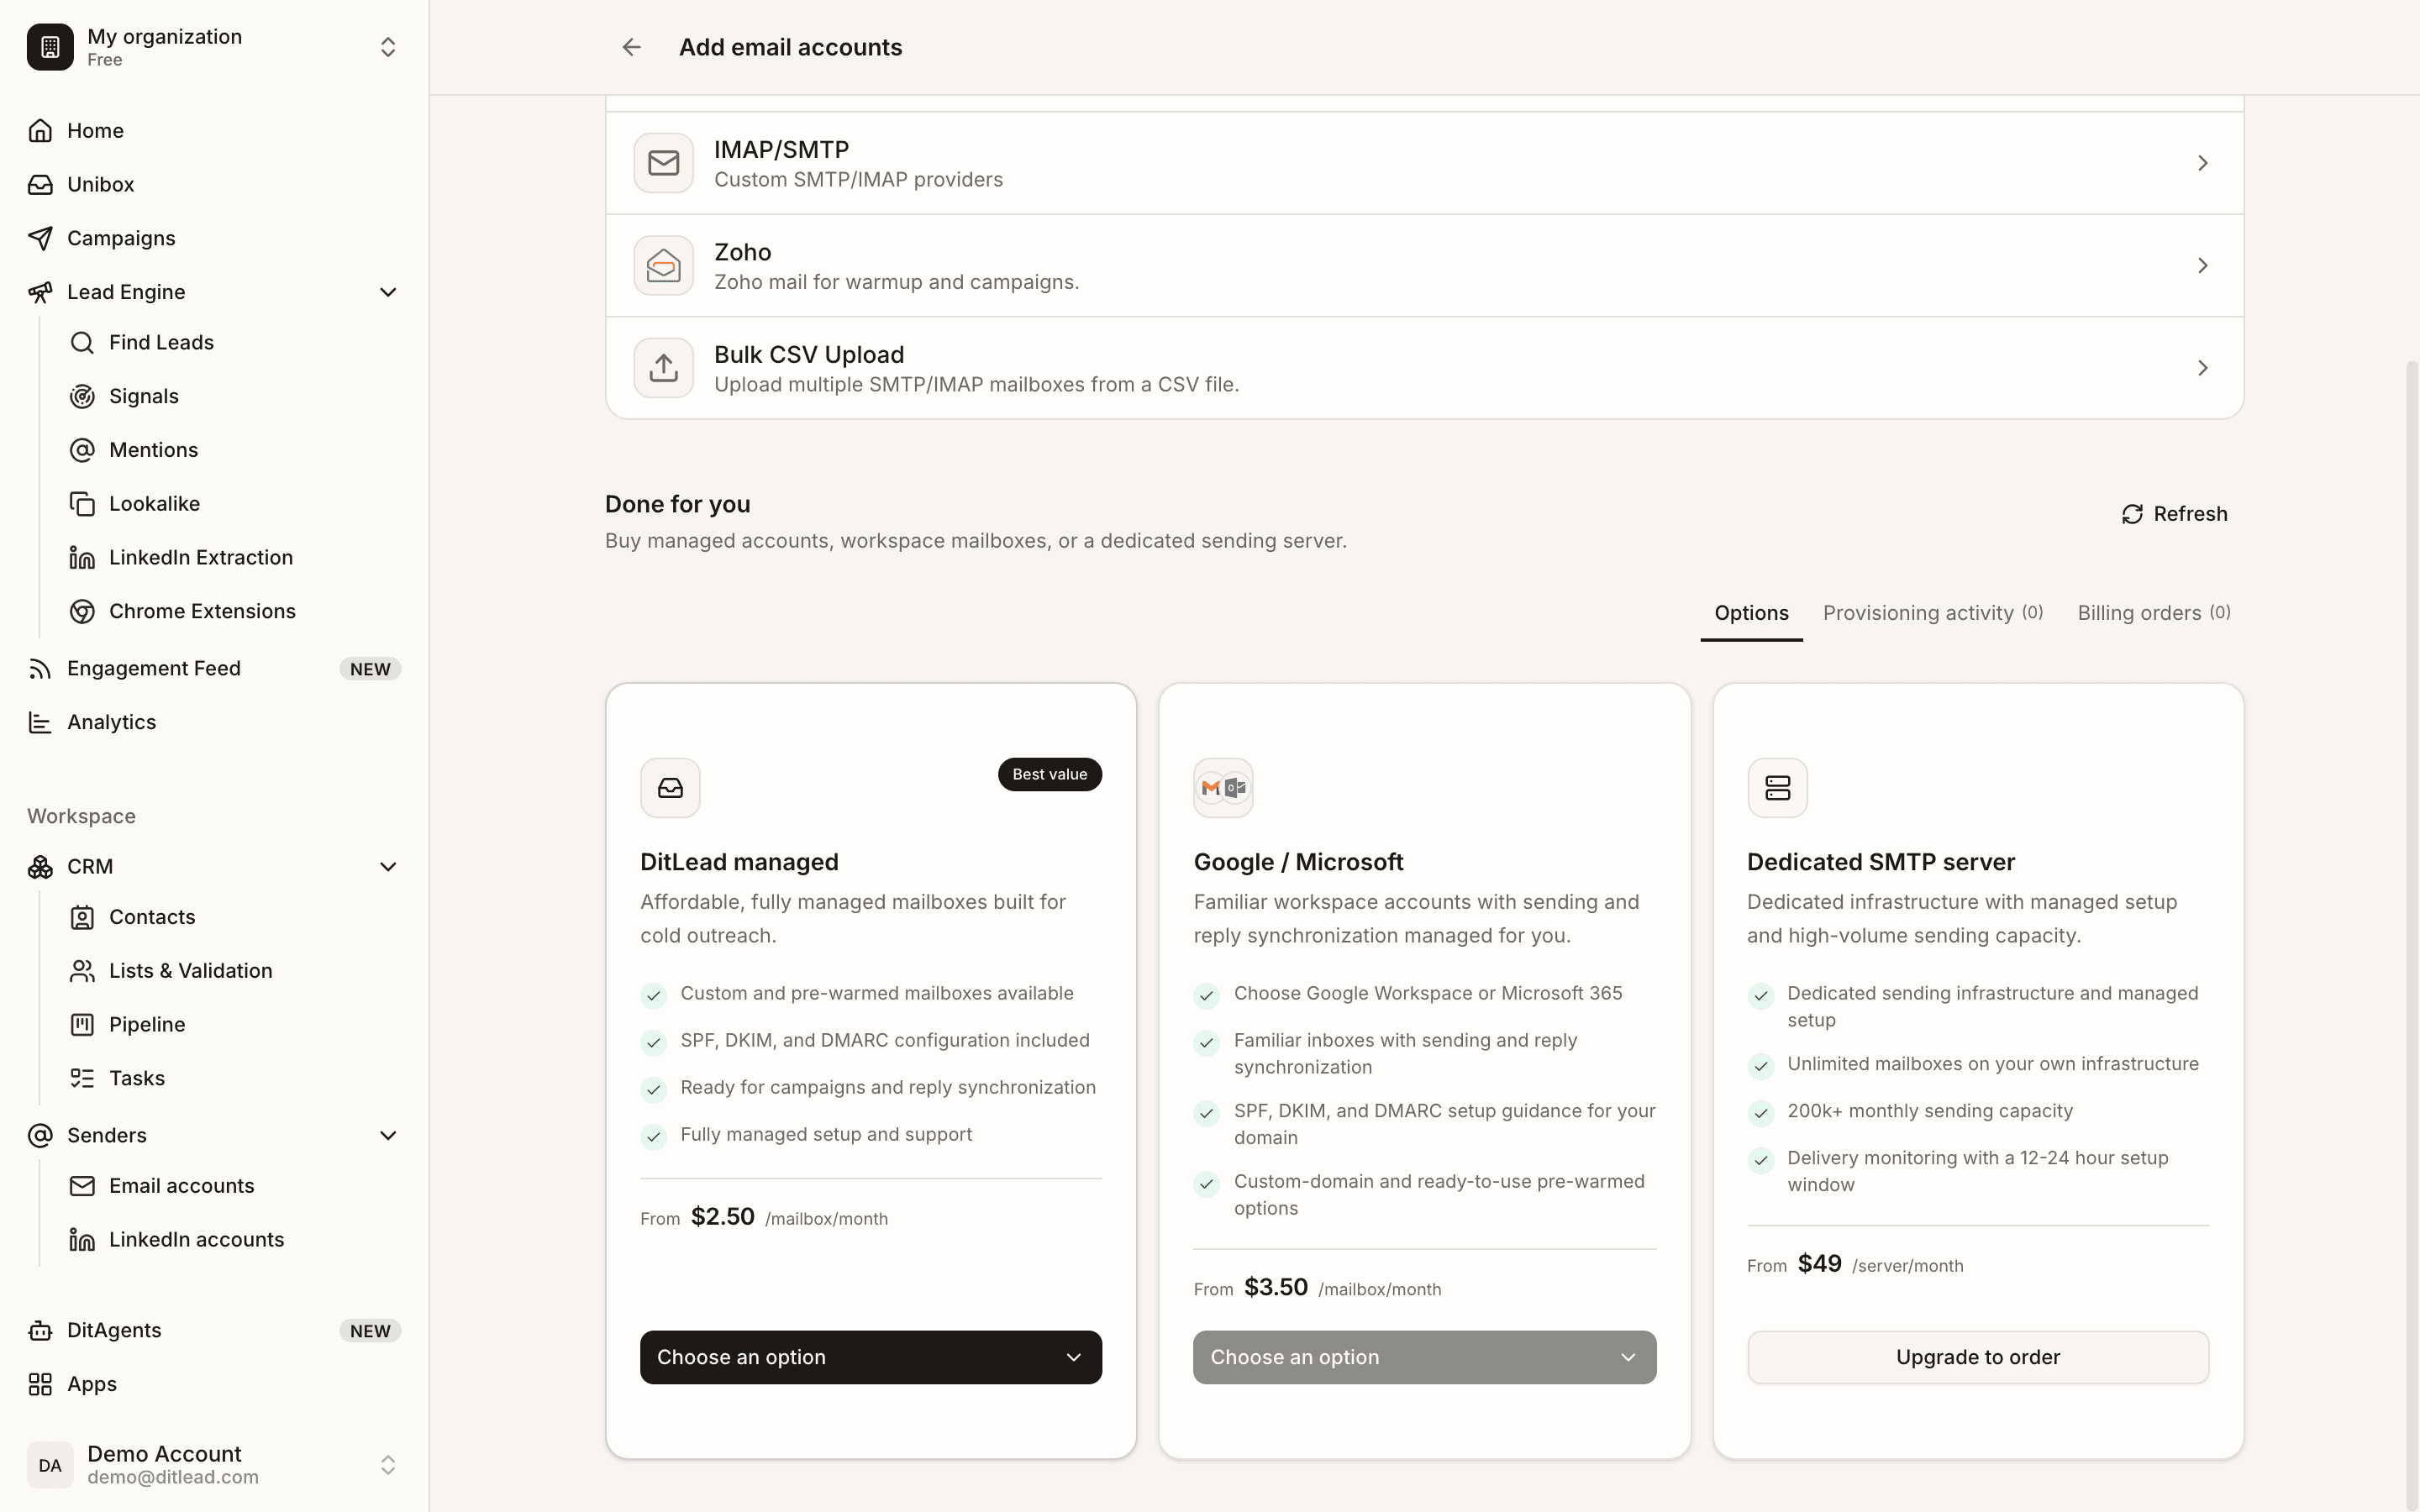Click the Lead Engine telescope icon

pyautogui.click(x=40, y=292)
